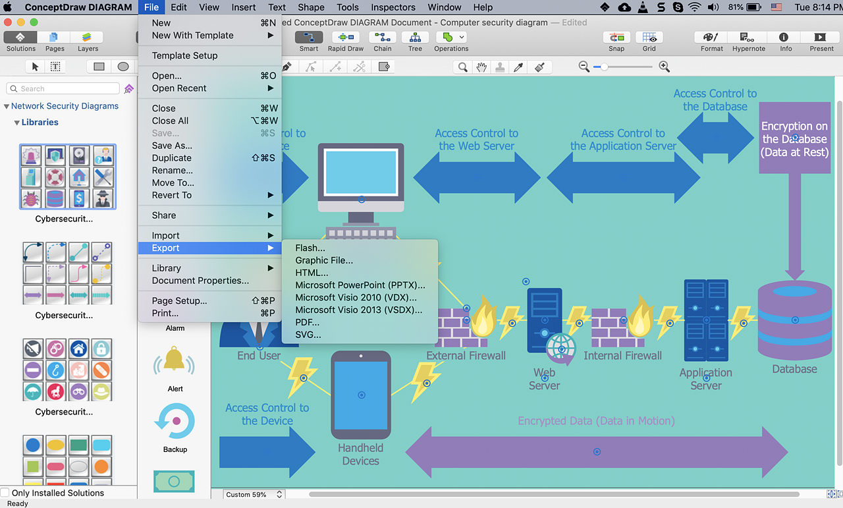Select the rectangle shape tool

[x=99, y=67]
